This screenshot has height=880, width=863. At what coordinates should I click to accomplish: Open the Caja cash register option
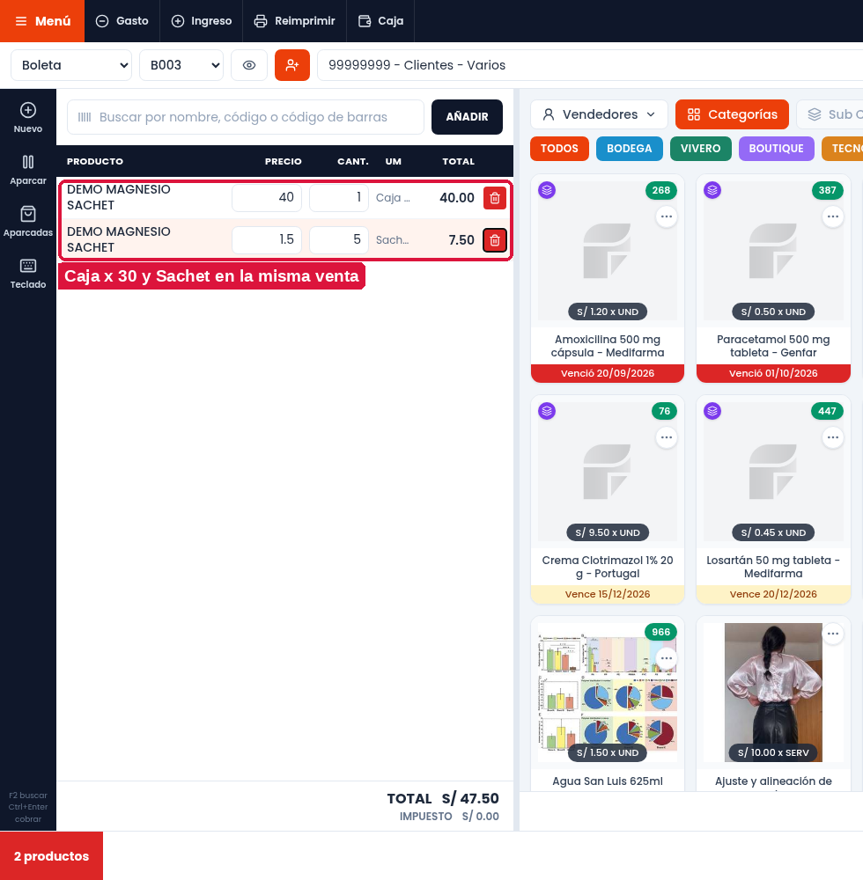[x=380, y=21]
